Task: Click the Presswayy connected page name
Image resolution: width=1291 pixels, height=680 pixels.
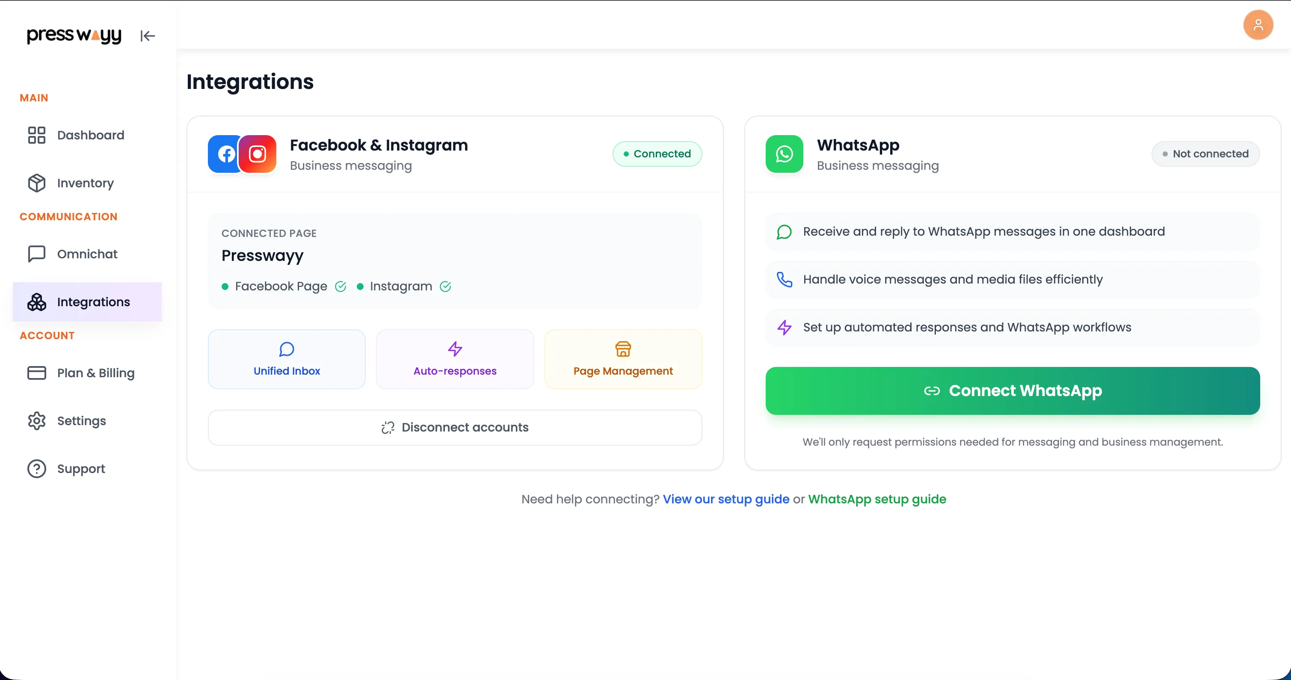Action: point(263,256)
